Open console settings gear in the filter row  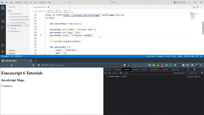tap(202, 73)
